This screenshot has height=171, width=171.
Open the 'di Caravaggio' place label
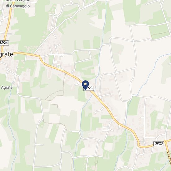[x=18, y=6]
